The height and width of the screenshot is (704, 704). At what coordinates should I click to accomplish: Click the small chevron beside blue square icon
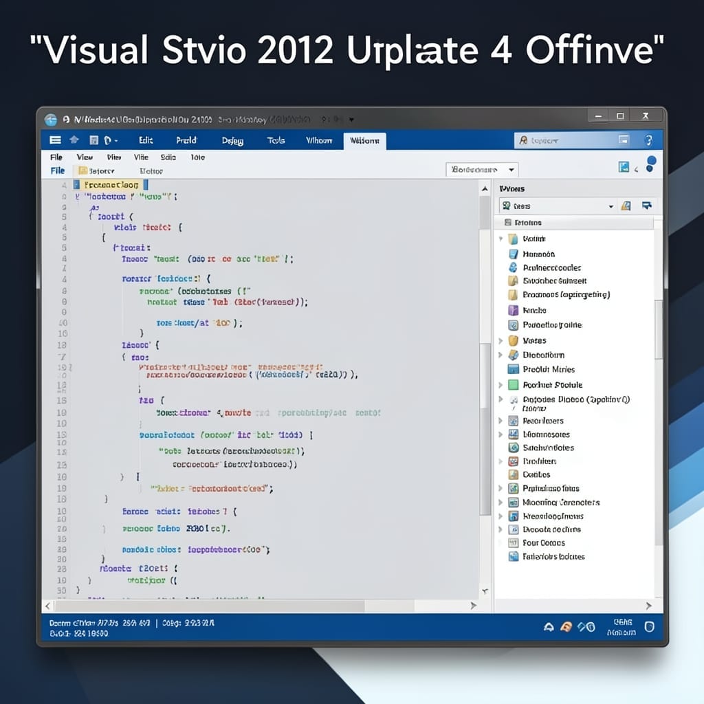pyautogui.click(x=636, y=169)
